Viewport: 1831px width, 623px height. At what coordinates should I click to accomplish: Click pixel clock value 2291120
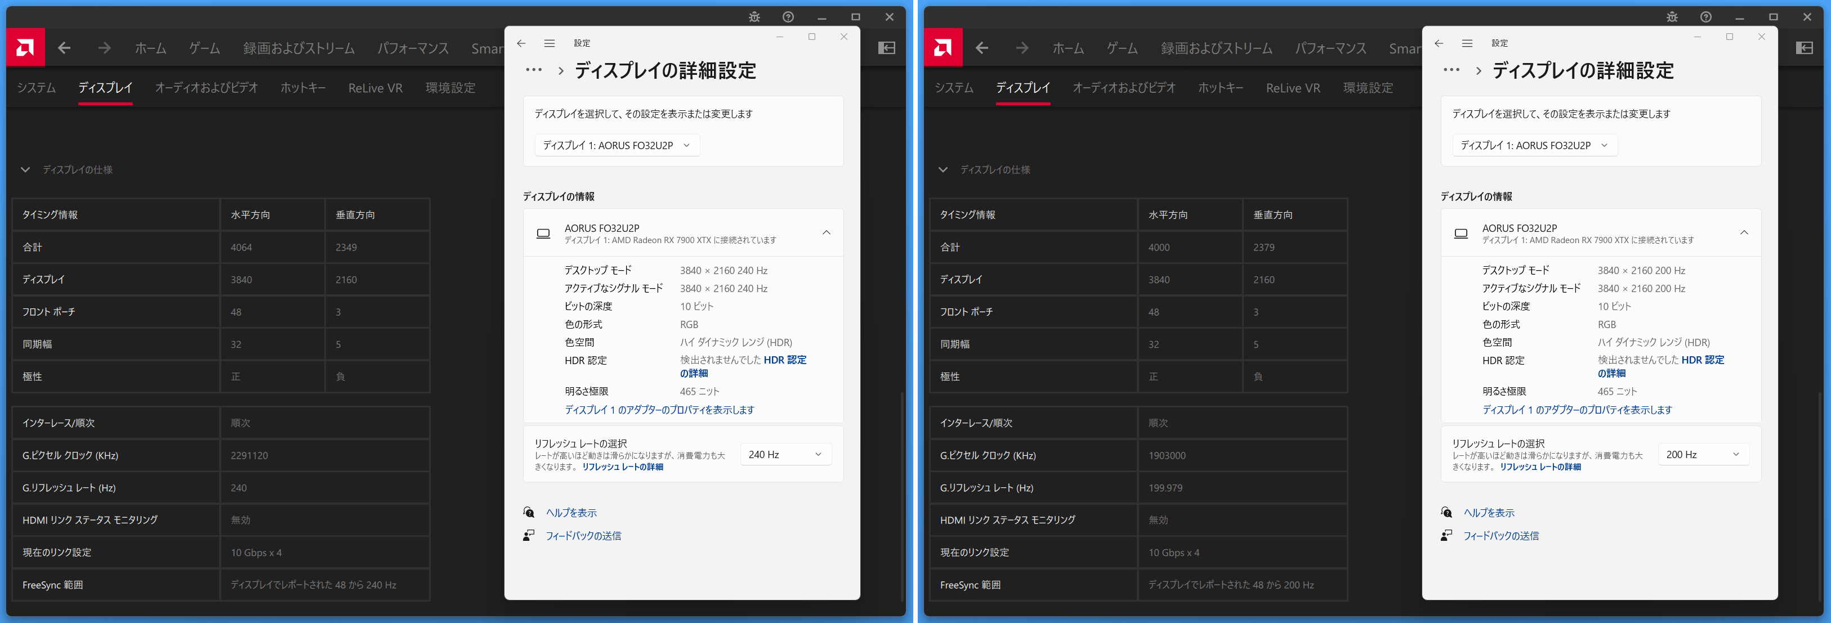click(249, 455)
